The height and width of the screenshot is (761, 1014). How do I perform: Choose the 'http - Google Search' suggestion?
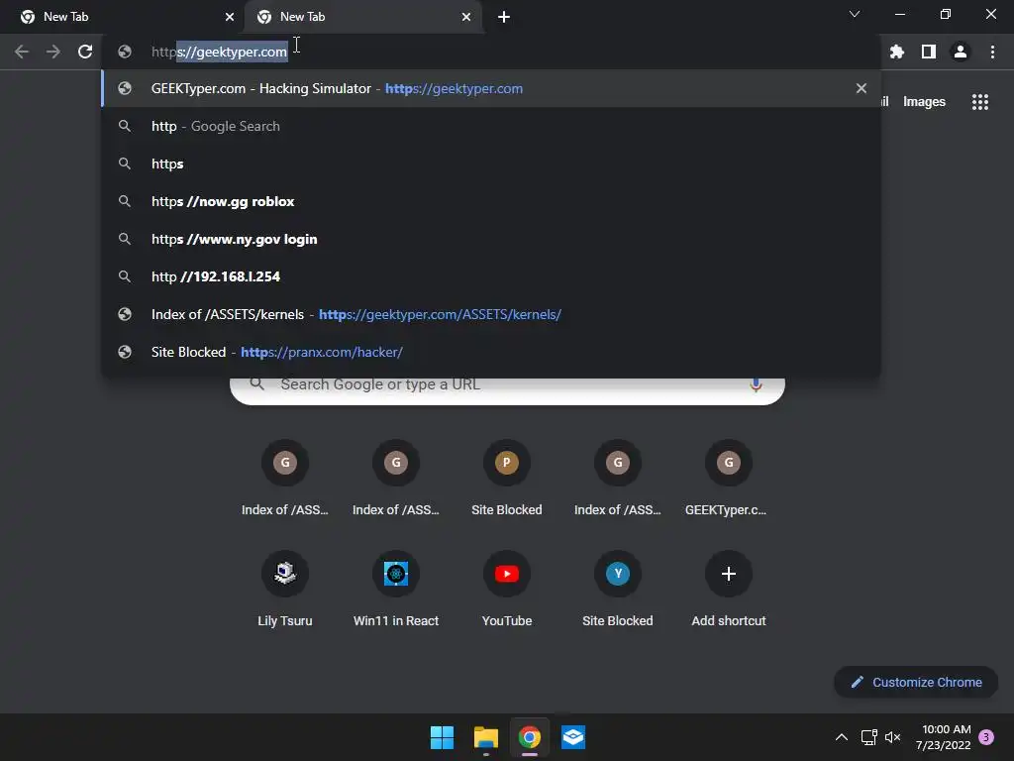coord(491,126)
